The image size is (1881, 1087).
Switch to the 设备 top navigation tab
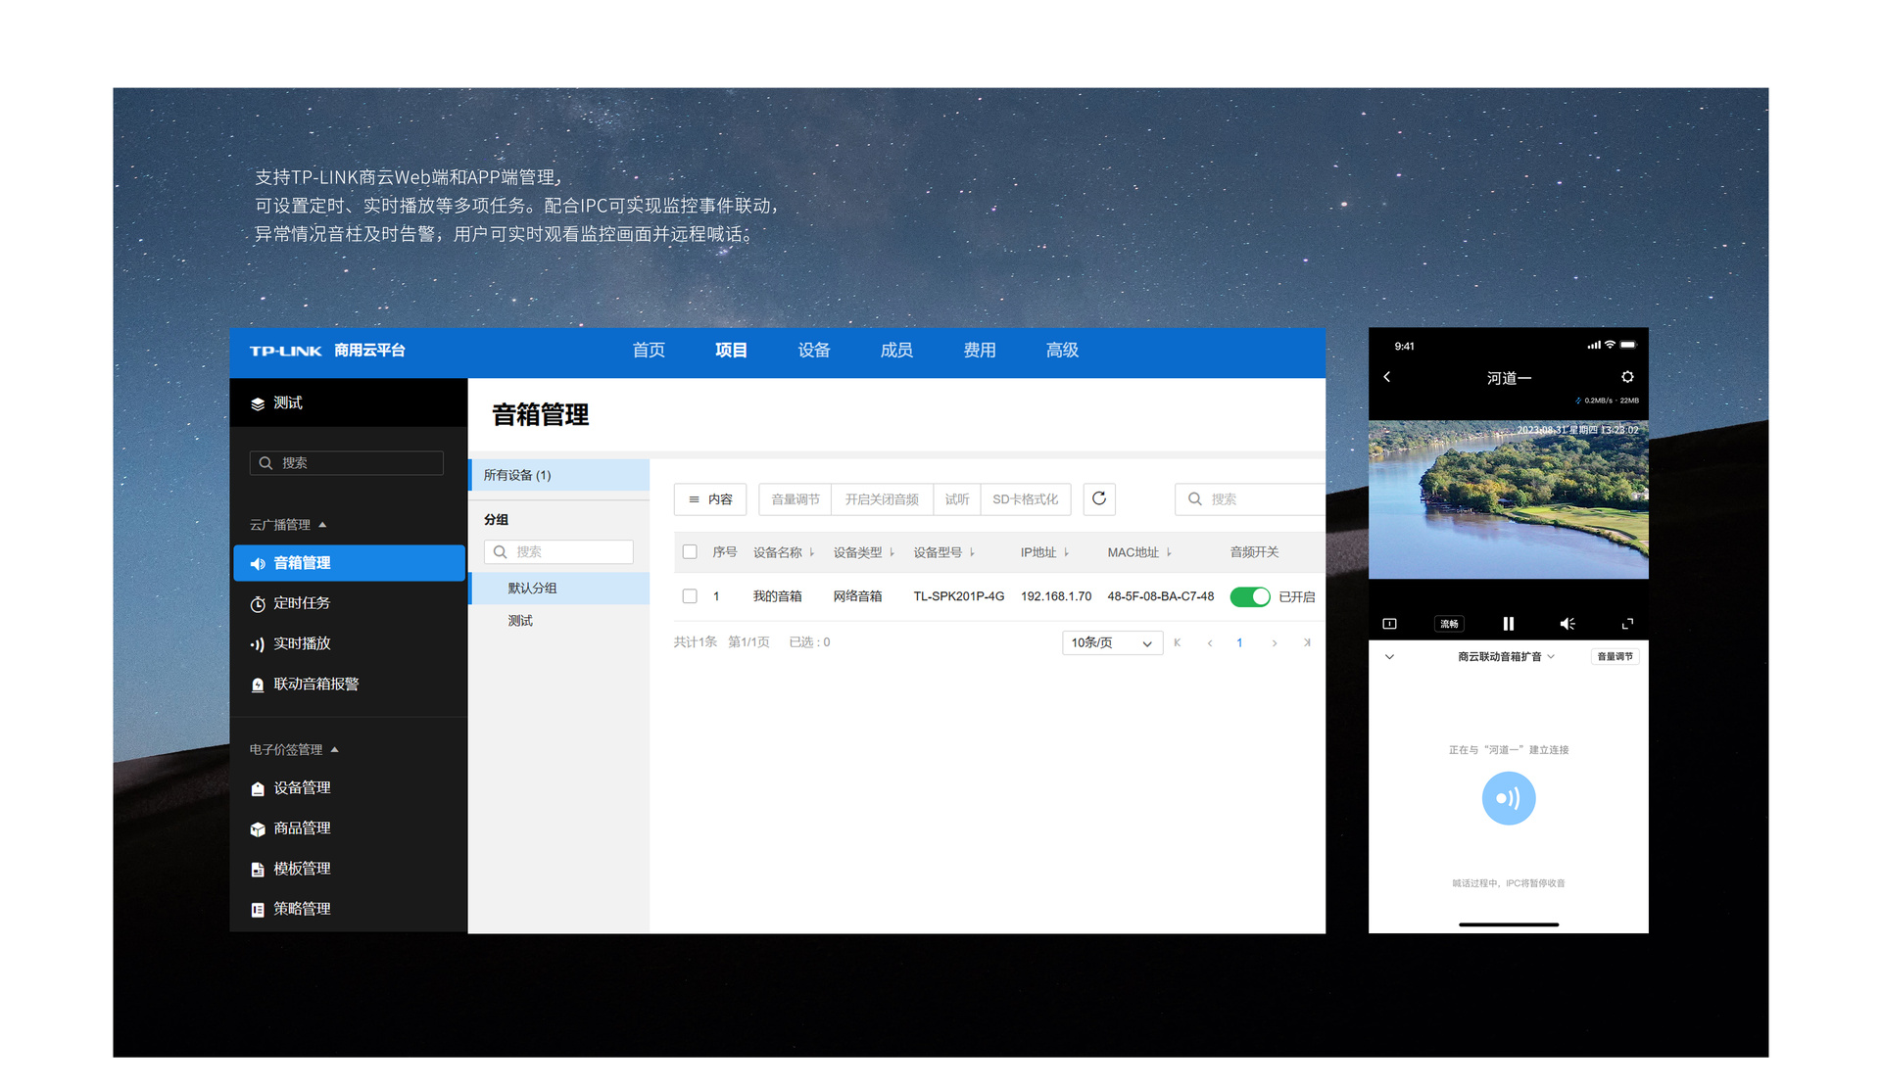pyautogui.click(x=813, y=351)
